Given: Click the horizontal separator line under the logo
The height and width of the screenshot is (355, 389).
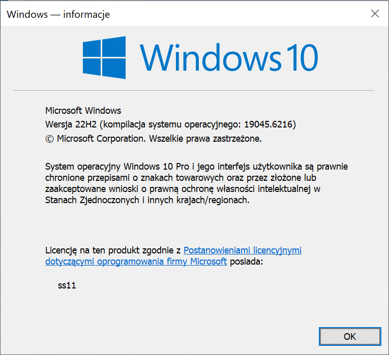Looking at the screenshot, I should pyautogui.click(x=193, y=91).
